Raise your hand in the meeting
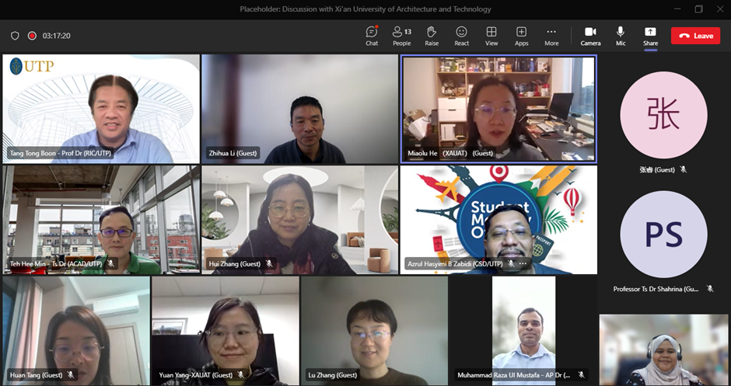Image resolution: width=731 pixels, height=386 pixels. 432,35
